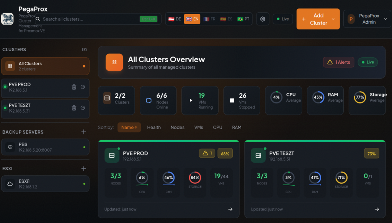Open PVE PROD card arrow at bottom
The image size is (392, 223).
coord(230,209)
